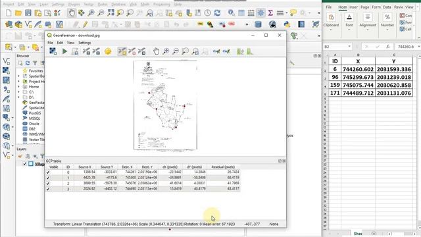Open dropdown arrow beside select features tool
This screenshot has width=421, height=237.
[x=15, y=47]
